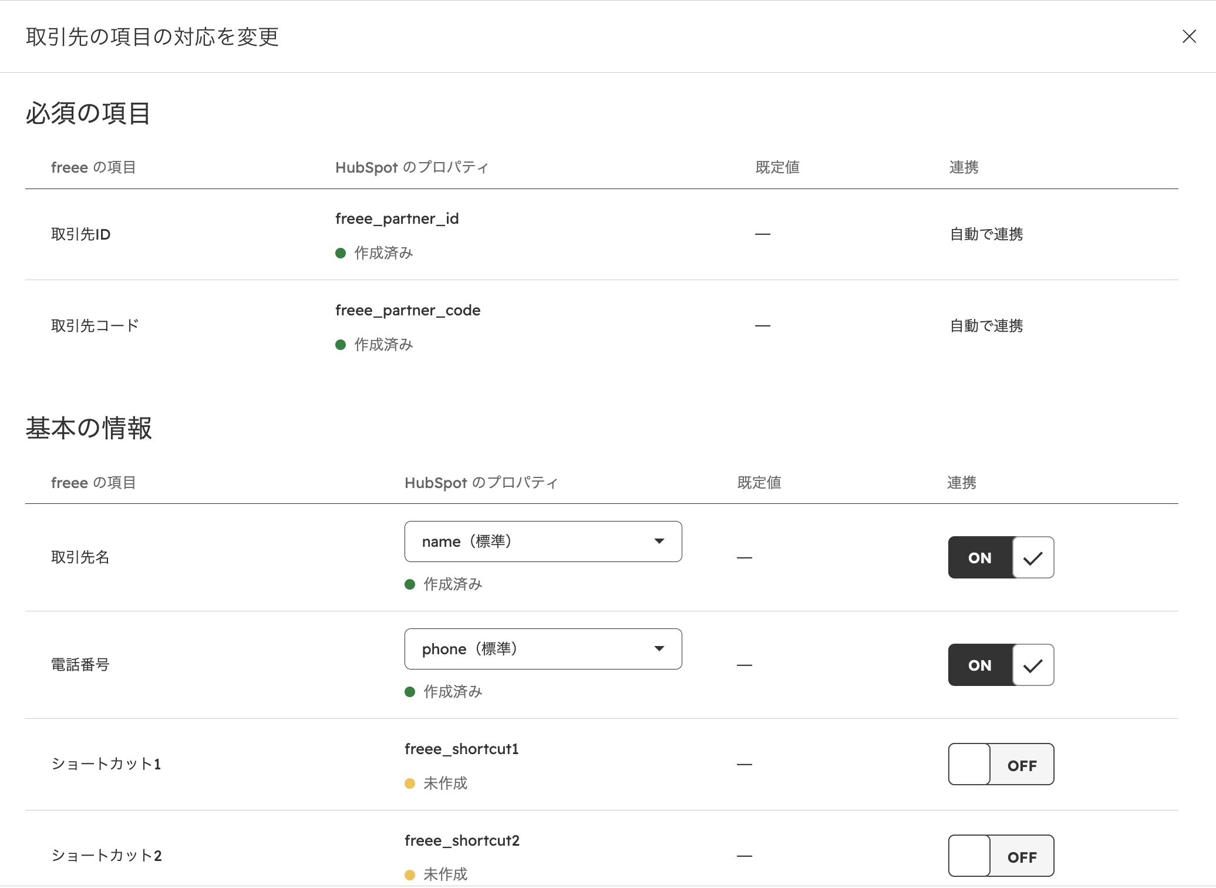Click the freee_shortcut2 property text
This screenshot has height=888, width=1216.
pos(462,841)
